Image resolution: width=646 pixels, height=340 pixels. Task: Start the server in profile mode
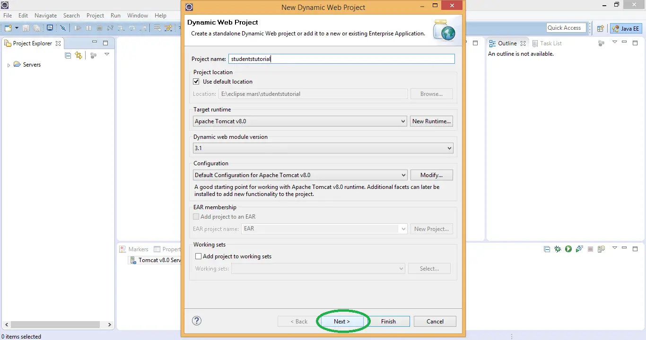click(579, 249)
